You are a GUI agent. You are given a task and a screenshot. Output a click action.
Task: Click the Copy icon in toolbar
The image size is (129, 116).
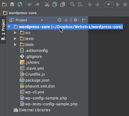pos(55,5)
